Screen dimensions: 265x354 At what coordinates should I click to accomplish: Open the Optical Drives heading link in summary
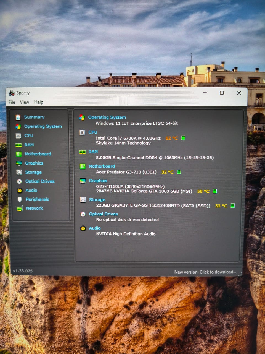click(104, 214)
